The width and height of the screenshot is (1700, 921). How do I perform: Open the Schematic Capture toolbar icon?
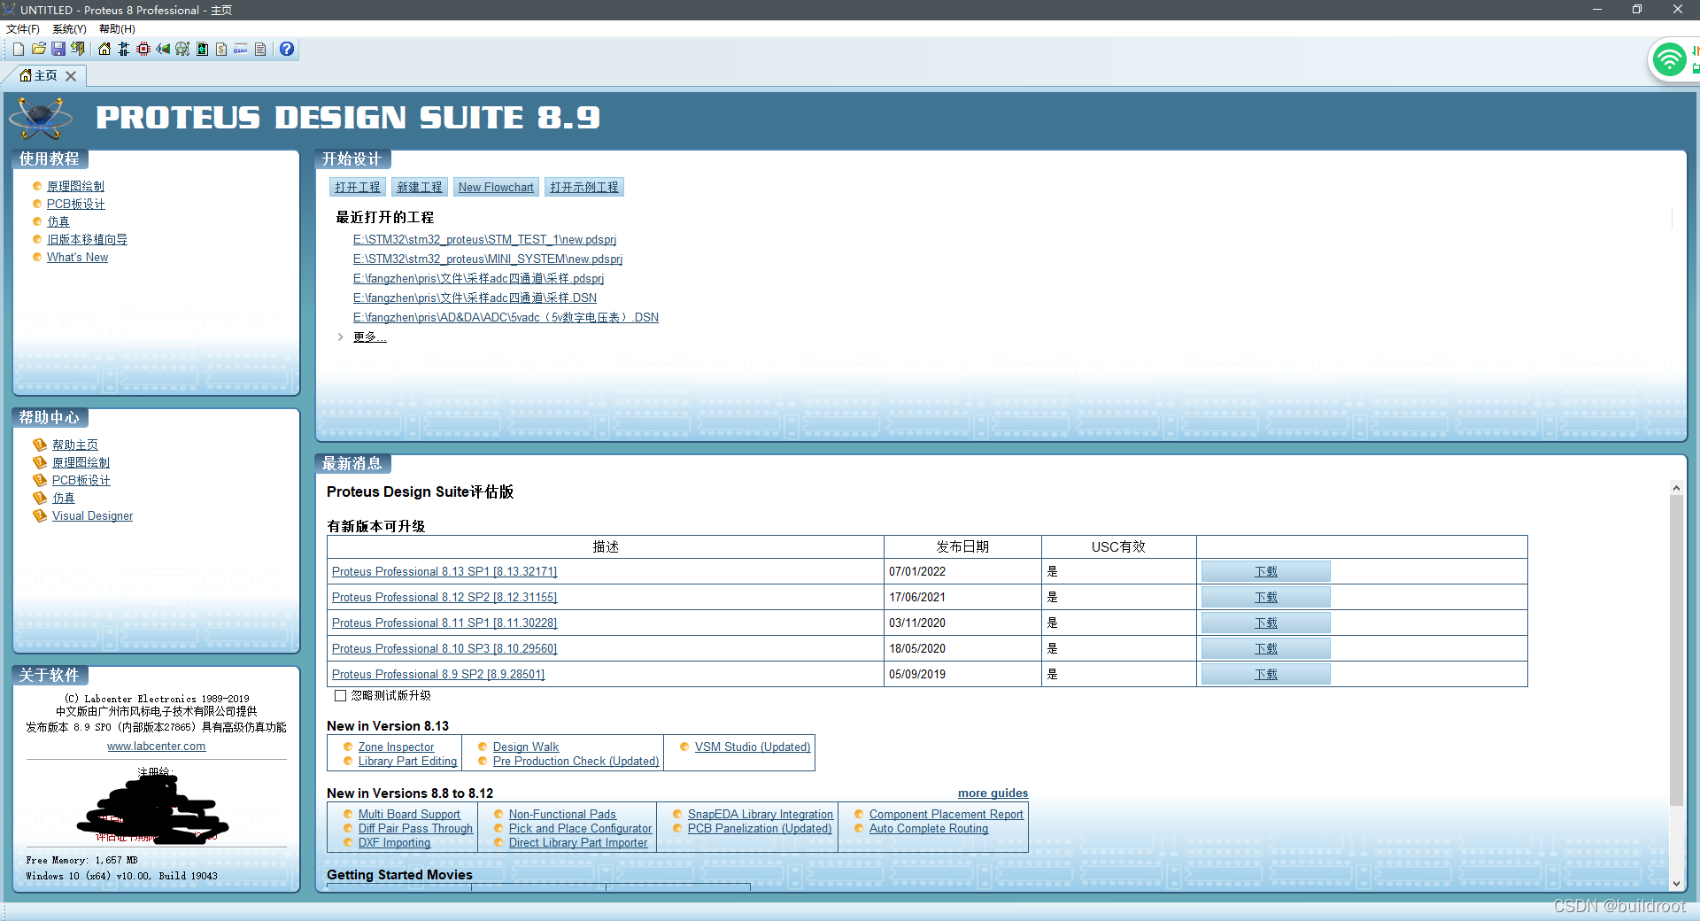pos(124,50)
